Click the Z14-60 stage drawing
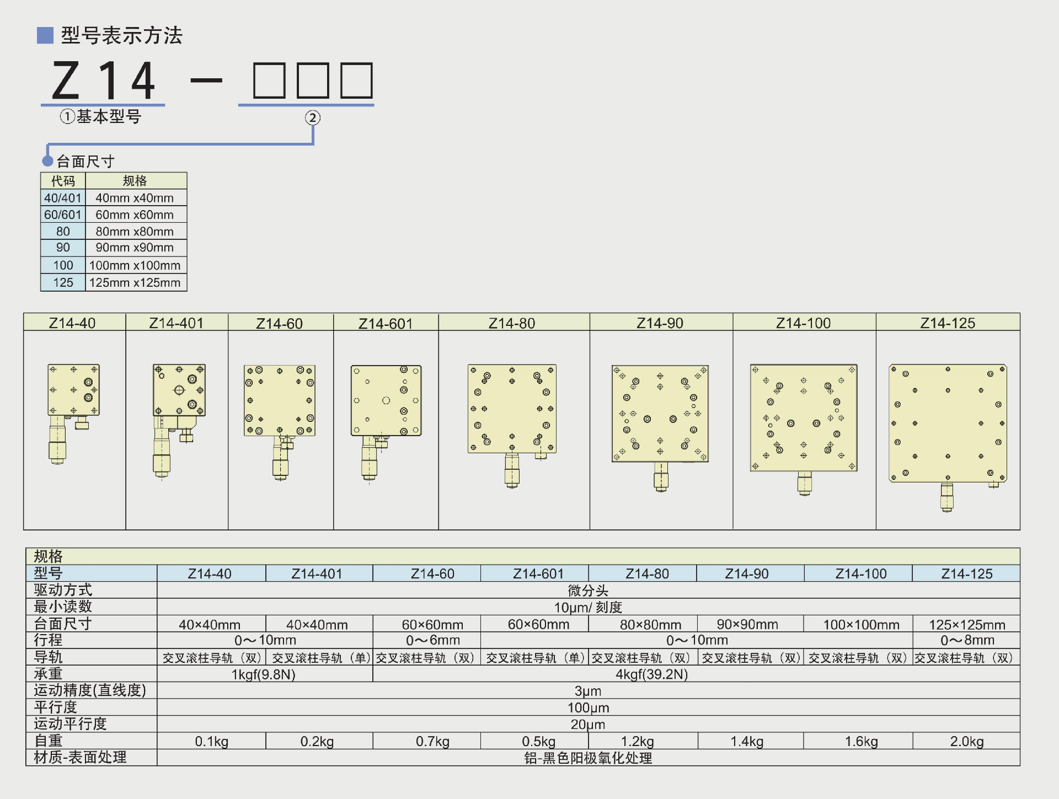The height and width of the screenshot is (799, 1059). coord(280,401)
